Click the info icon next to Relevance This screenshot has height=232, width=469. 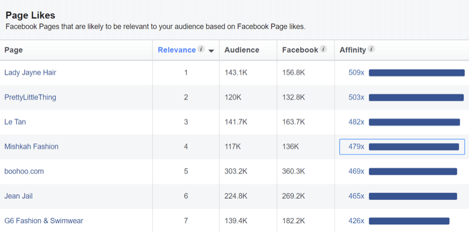point(201,49)
